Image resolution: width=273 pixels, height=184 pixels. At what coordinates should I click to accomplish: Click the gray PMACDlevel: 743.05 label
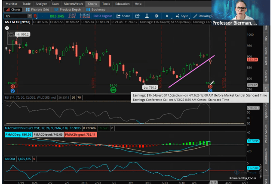48,134
